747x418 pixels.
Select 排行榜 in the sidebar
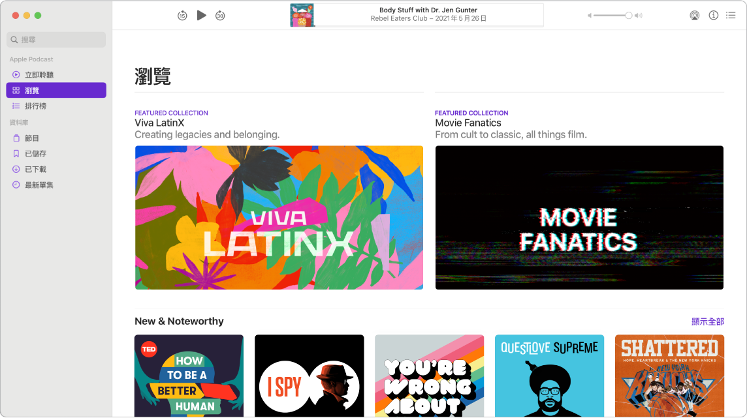click(35, 106)
